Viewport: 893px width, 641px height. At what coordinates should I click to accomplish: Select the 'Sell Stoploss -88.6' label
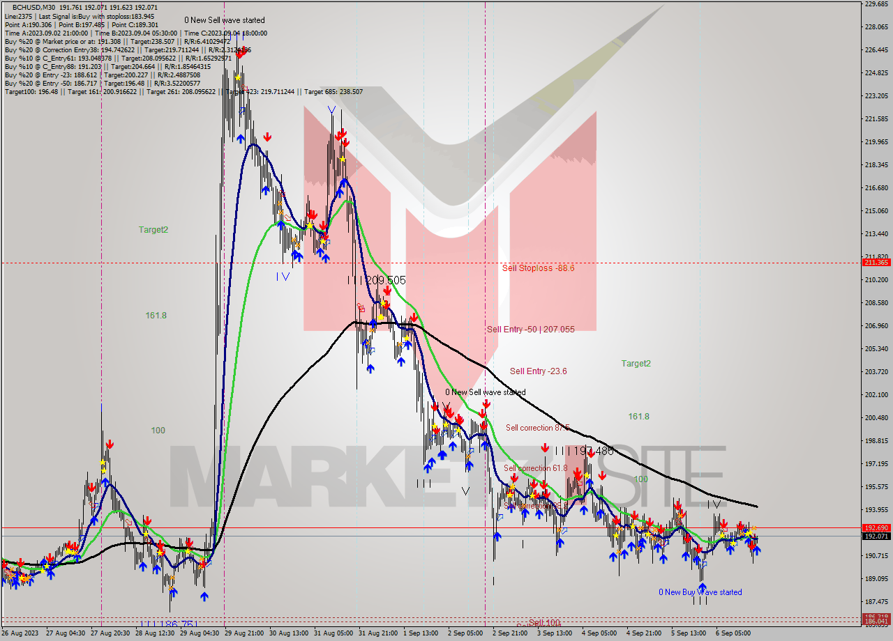point(538,268)
